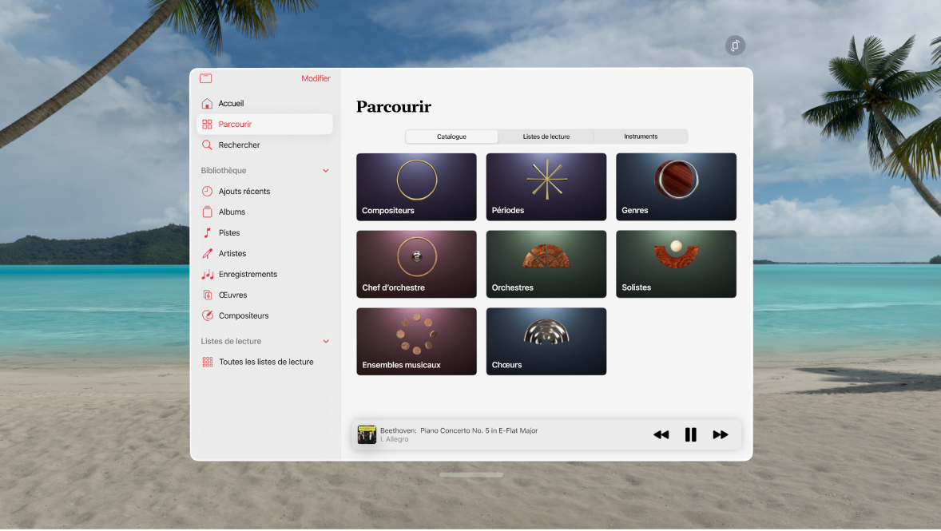Select the Pistes music note icon
941x531 pixels.
pos(208,232)
